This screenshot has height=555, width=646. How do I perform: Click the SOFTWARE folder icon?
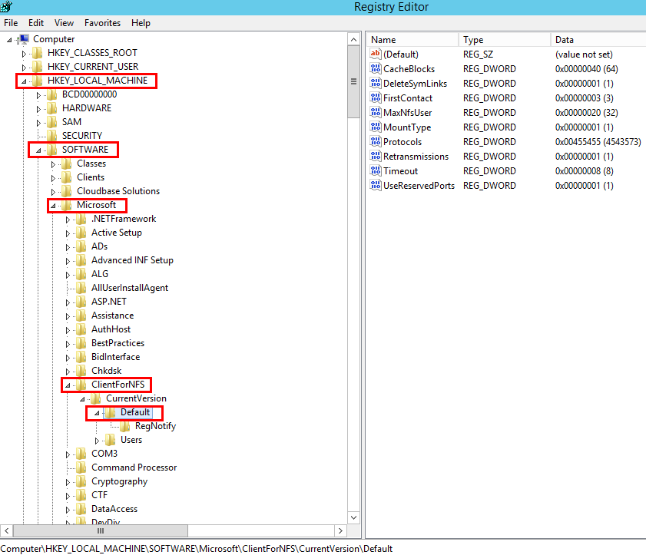(x=52, y=150)
